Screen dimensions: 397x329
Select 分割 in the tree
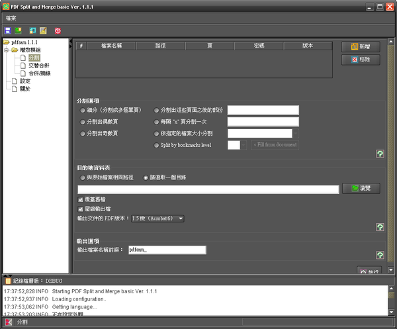[34, 58]
